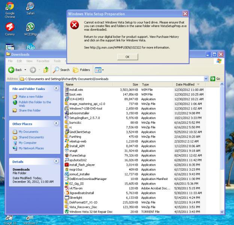
Task: Click Make a new folder
Action: coord(31,97)
